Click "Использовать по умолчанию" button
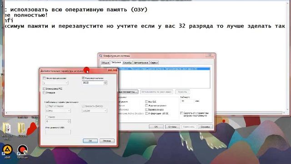 click(x=156, y=92)
